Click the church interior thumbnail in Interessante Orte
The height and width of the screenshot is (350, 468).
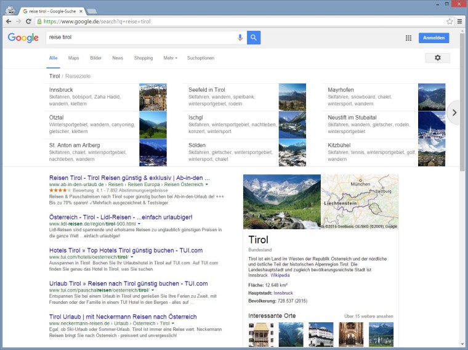click(351, 335)
